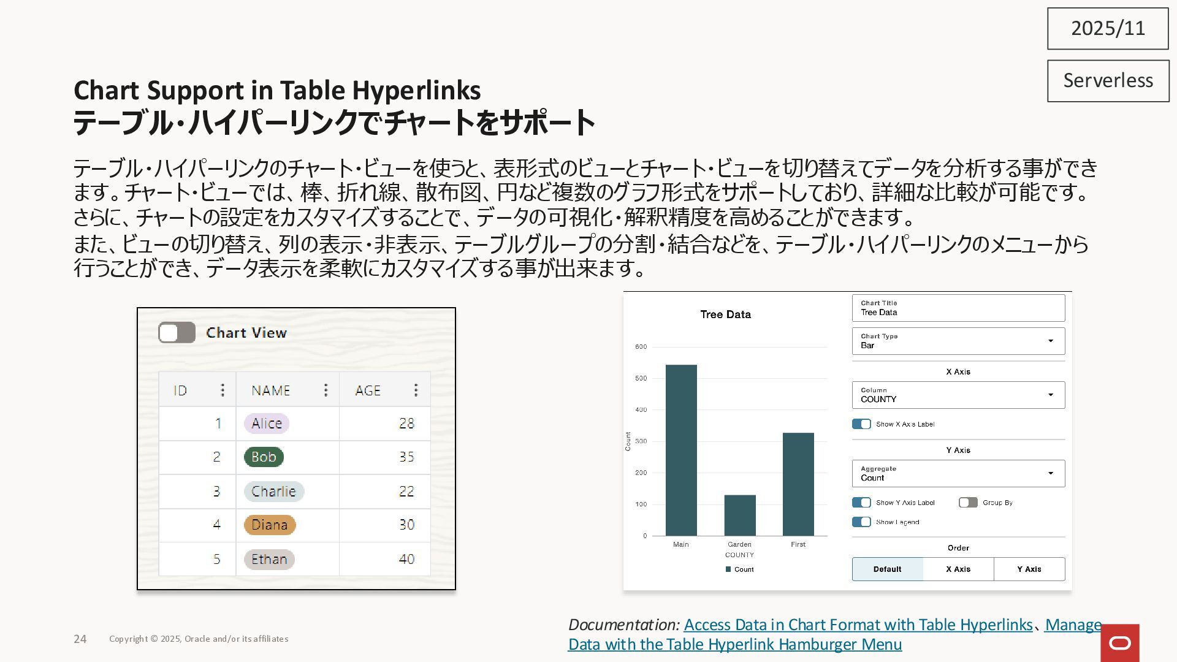Image resolution: width=1177 pixels, height=662 pixels.
Task: Turn off Show Legend toggle
Action: coord(861,522)
